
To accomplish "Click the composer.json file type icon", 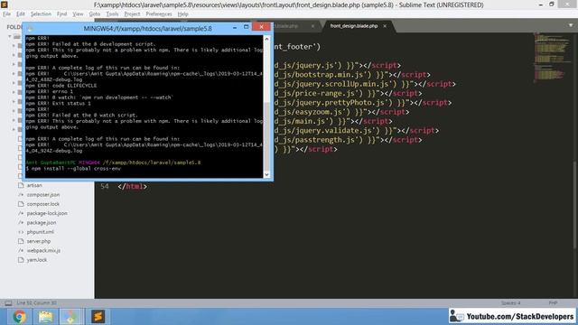I will (x=21, y=195).
